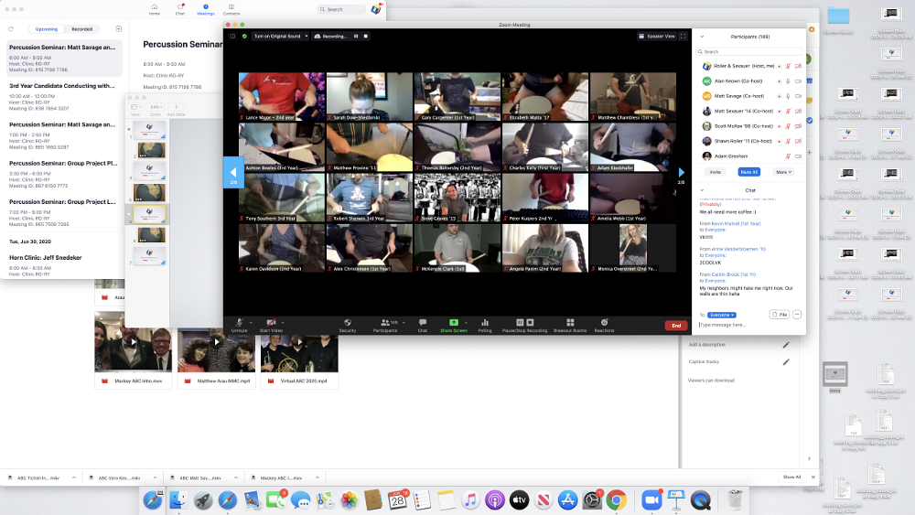Start Video in Zoom meeting toolbar

(271, 325)
